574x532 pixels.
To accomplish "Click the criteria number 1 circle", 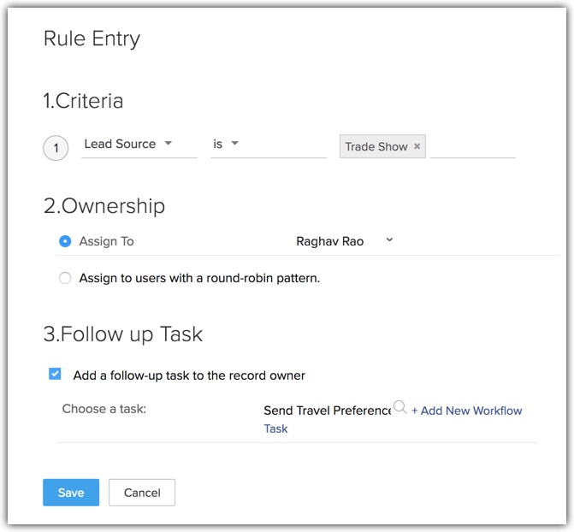I will tap(56, 148).
